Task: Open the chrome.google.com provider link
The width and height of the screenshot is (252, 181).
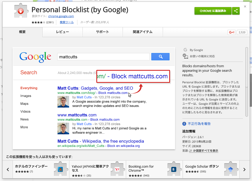Action: tap(61, 16)
